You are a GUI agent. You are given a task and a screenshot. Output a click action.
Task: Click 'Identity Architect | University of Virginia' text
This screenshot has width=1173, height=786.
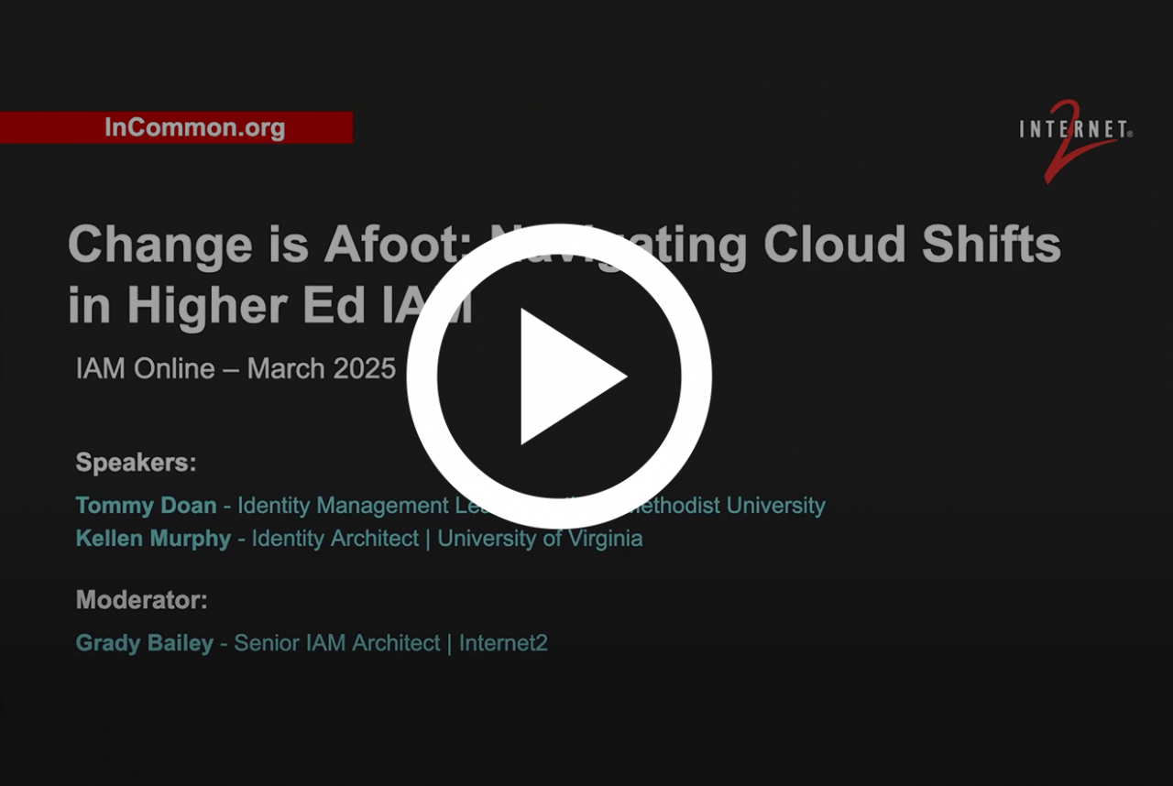coord(447,539)
